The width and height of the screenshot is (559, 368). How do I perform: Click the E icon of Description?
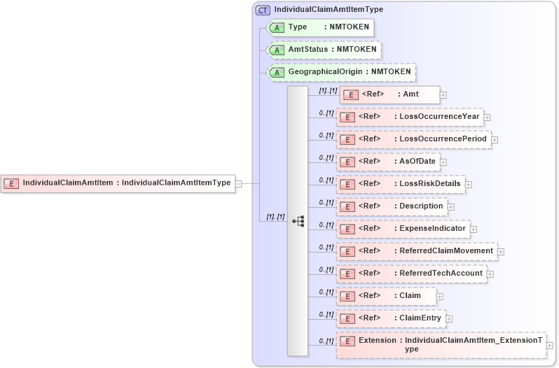pos(347,207)
